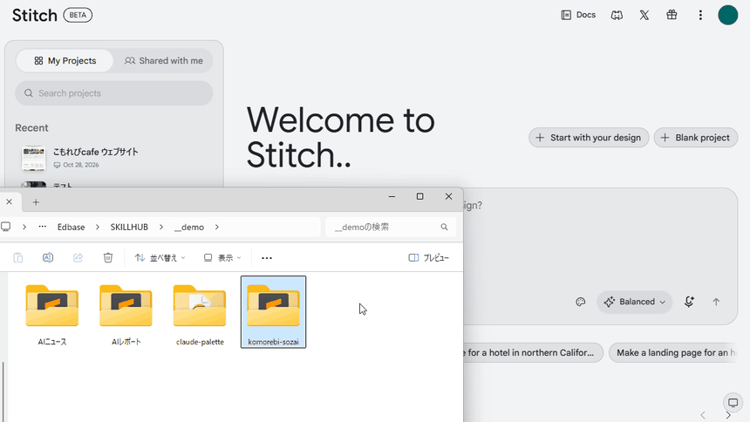
Task: Close the current File Explorer tab
Action: point(9,202)
